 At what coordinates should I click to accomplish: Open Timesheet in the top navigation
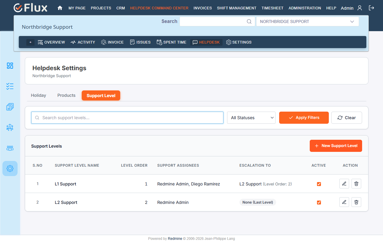272,8
